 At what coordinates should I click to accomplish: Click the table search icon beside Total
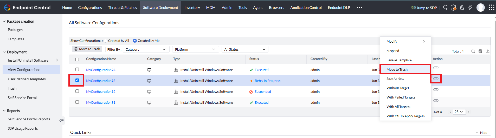pos(473,51)
